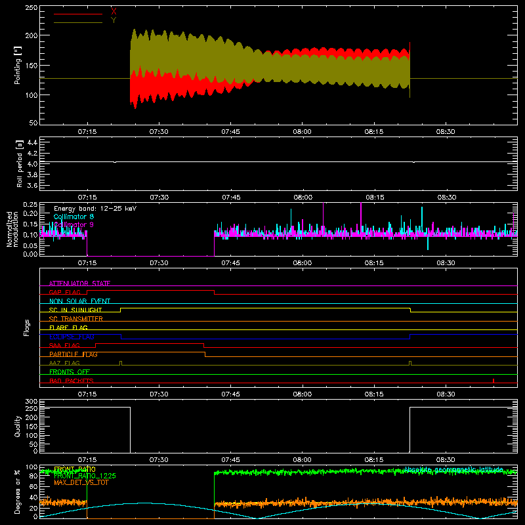525x525 pixels.
Task: Click the Pointing axis title
Action: tap(18, 65)
